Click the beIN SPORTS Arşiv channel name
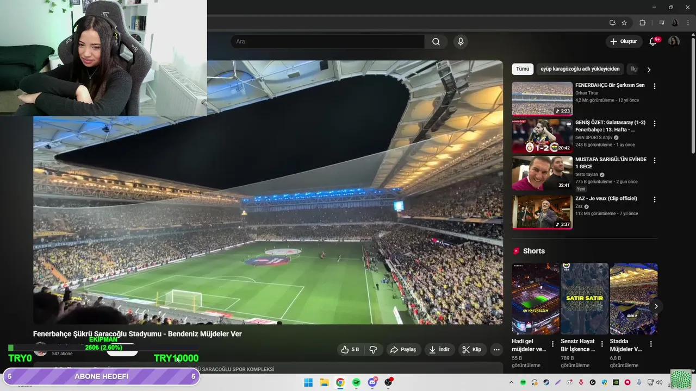 click(x=594, y=137)
